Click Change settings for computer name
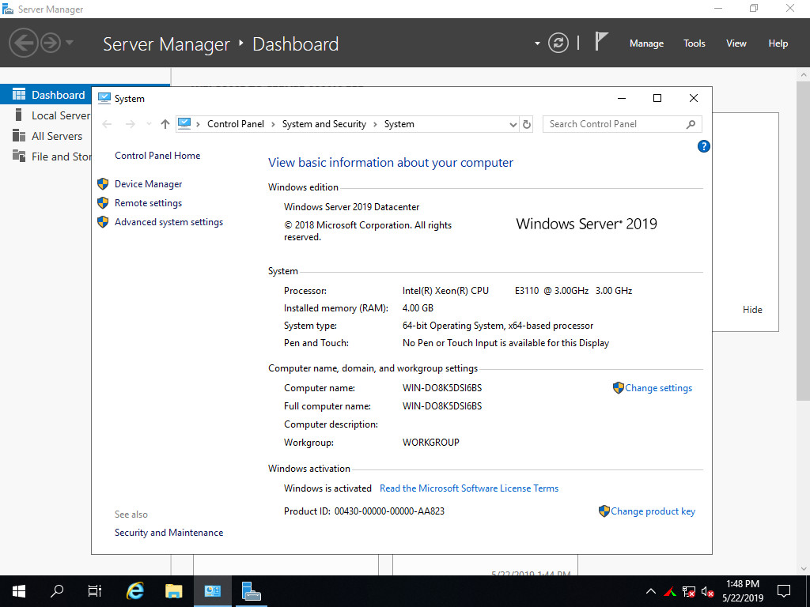The width and height of the screenshot is (810, 607). tap(658, 388)
